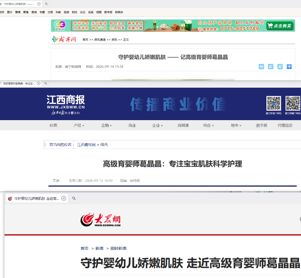Click the blue plus share icon

[x=289, y=67]
